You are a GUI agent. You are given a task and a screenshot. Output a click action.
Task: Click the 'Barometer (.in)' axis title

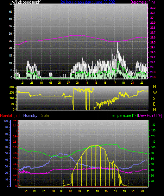[x=143, y=2]
